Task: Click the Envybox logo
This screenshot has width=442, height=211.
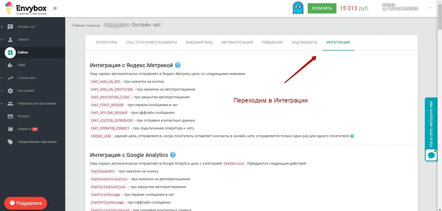Action: coord(26,8)
